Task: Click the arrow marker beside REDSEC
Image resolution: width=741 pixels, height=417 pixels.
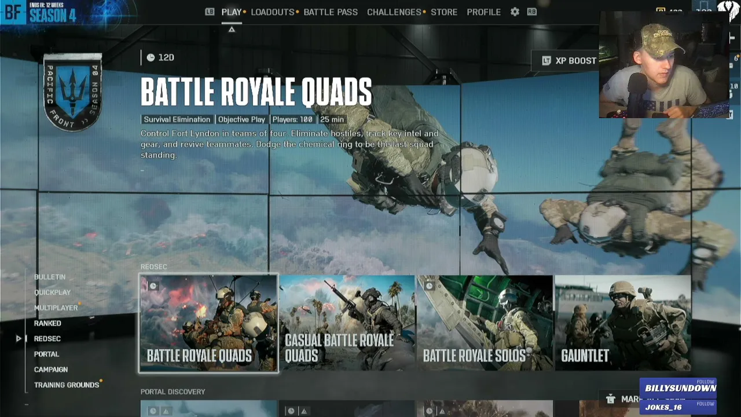Action: tap(19, 339)
